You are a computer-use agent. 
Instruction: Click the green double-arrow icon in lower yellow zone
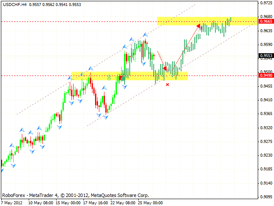point(109,77)
